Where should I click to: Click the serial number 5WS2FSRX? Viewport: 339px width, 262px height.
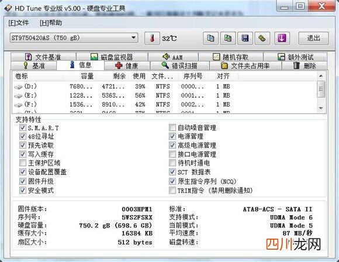[x=137, y=217]
